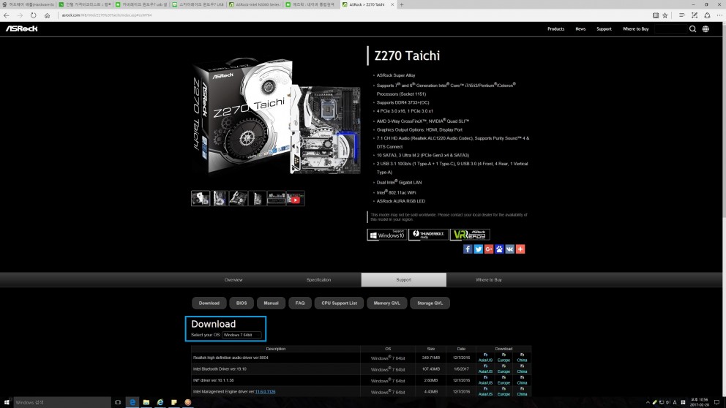Viewport: 726px width, 408px height.
Task: Open the Select your OS dropdown
Action: [x=242, y=335]
